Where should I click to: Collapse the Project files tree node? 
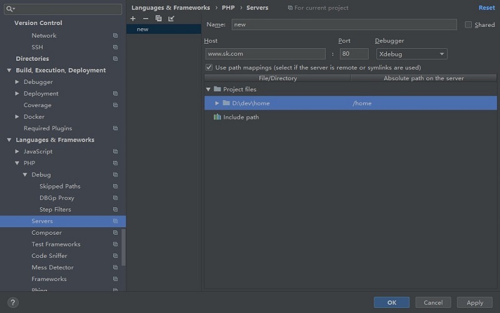(x=209, y=90)
